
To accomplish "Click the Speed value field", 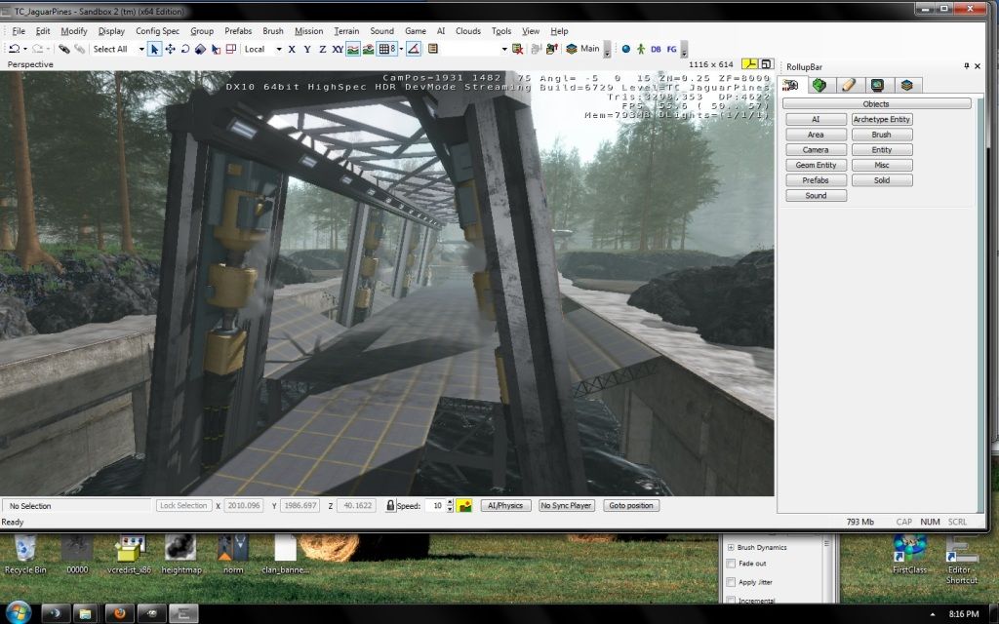I will click(434, 506).
